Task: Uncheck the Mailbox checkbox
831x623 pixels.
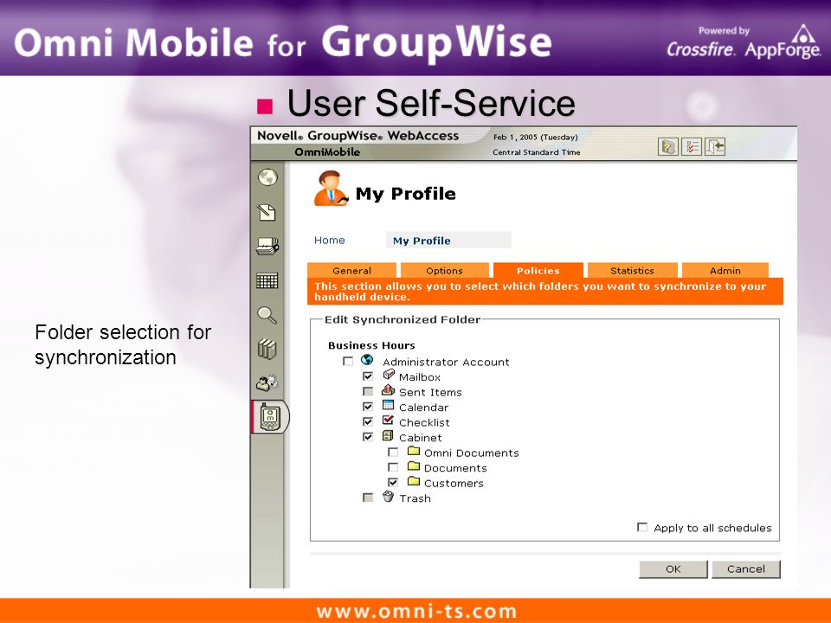Action: click(368, 376)
